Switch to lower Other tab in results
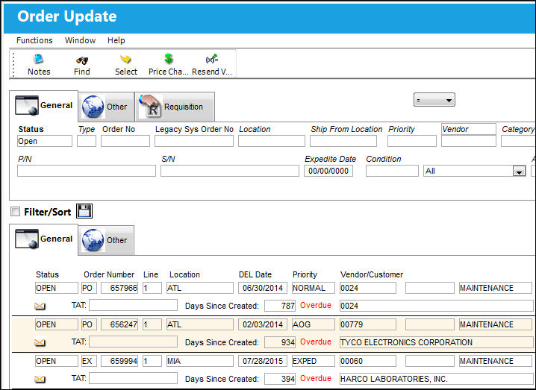 pos(106,240)
